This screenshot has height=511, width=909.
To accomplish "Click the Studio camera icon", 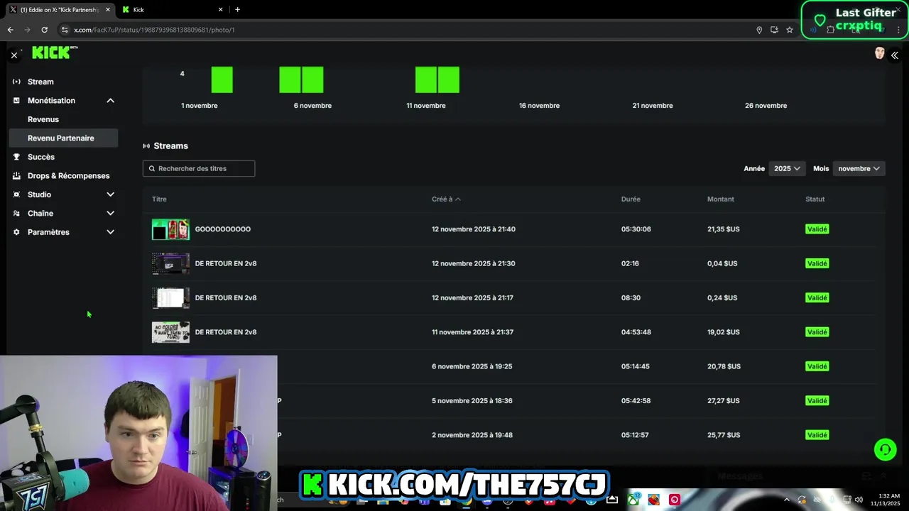I will pyautogui.click(x=16, y=194).
